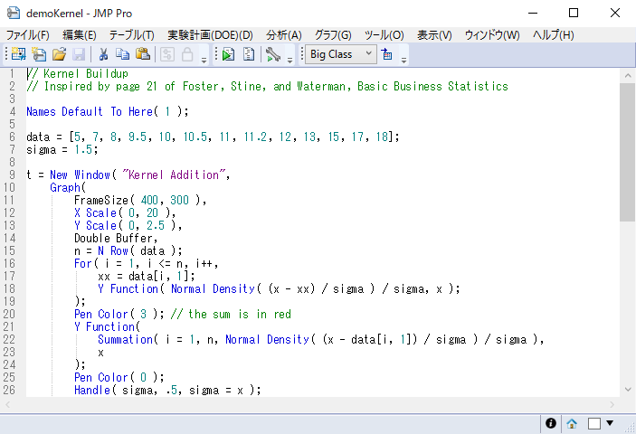Open the Big Class data table dropdown
Viewport: 636px width, 434px height.
point(340,54)
